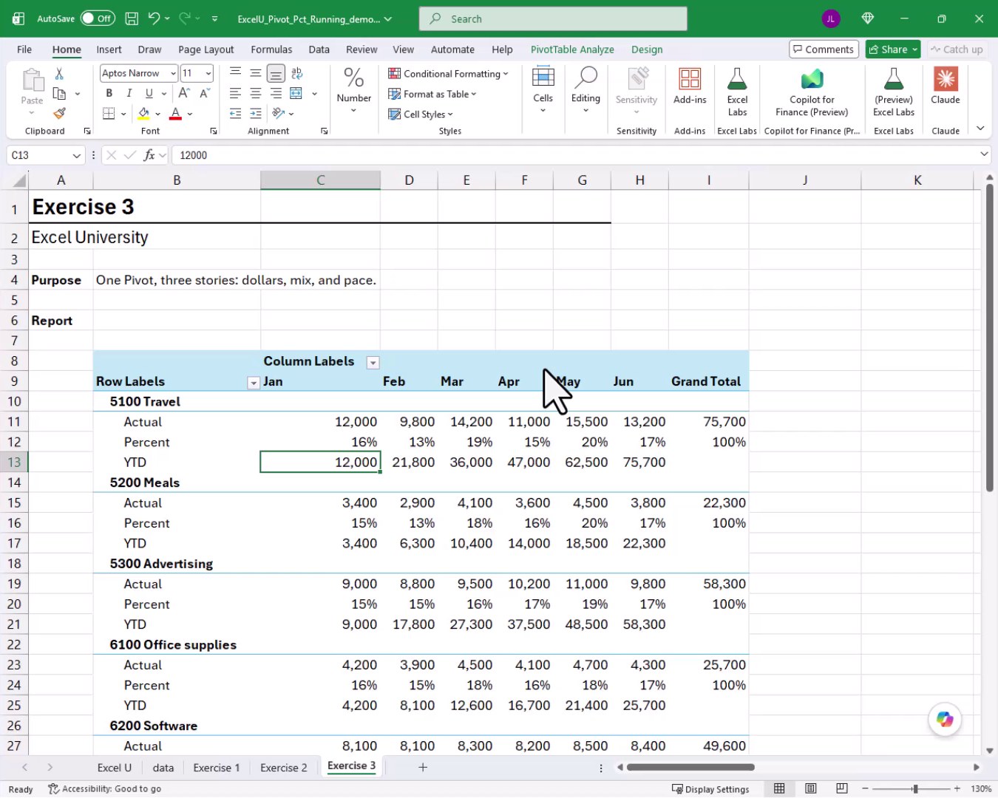Expand Conditional Formatting menu
This screenshot has height=798, width=998.
448,74
